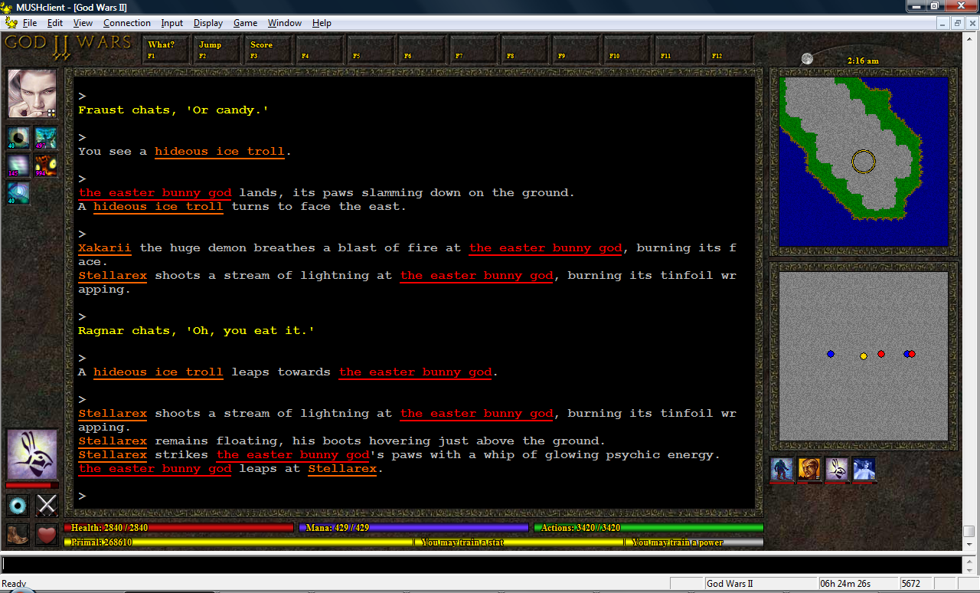
Task: Click the orange demon face portrait
Action: (809, 469)
